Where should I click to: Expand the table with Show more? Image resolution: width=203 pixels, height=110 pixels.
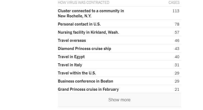pos(119,100)
